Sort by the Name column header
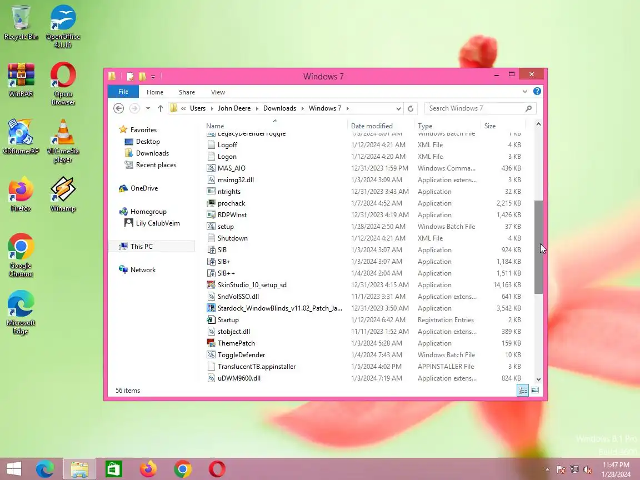The image size is (640, 480). click(x=276, y=126)
